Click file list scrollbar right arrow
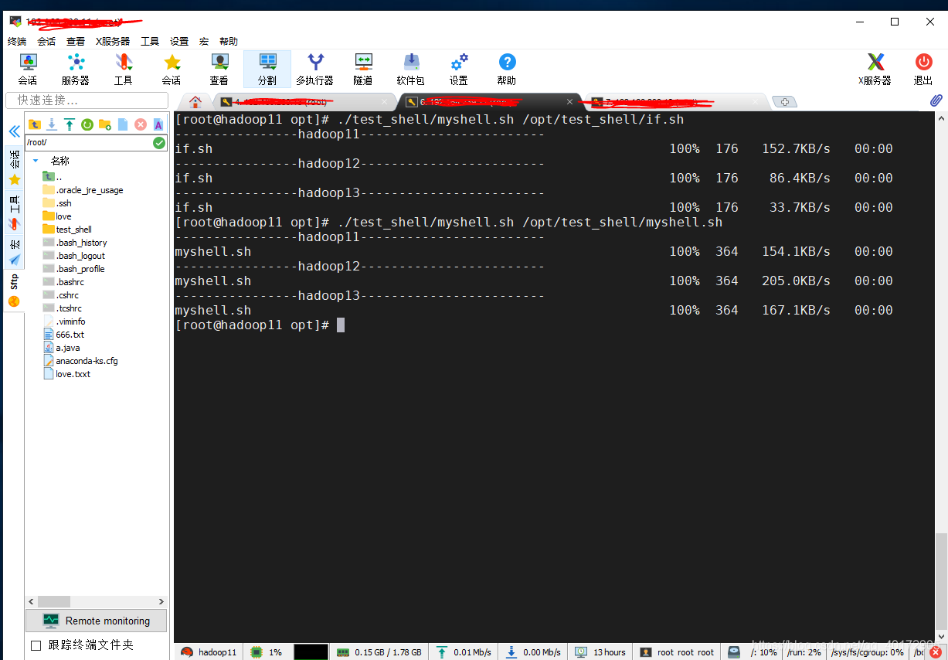The width and height of the screenshot is (948, 660). tap(161, 601)
